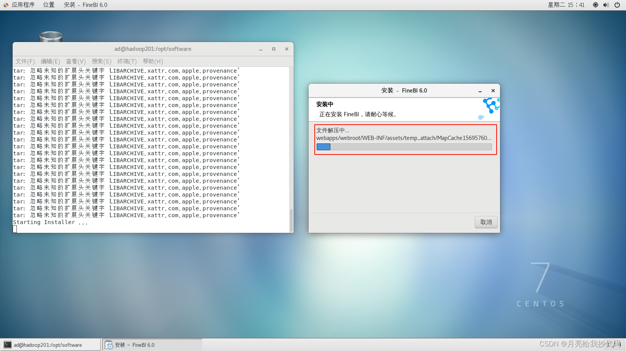The width and height of the screenshot is (626, 351).
Task: Click the 'Starting Installer ...' terminal line
Action: (x=51, y=222)
